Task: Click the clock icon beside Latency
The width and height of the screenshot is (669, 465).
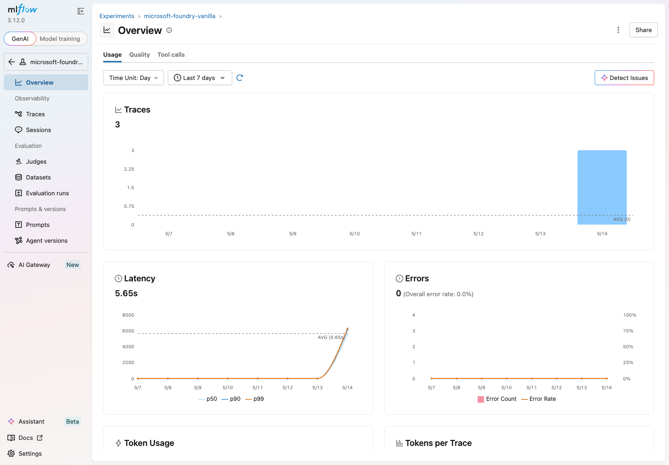Action: point(118,279)
